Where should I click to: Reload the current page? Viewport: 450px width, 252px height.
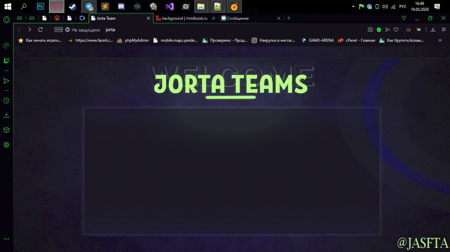(40, 30)
